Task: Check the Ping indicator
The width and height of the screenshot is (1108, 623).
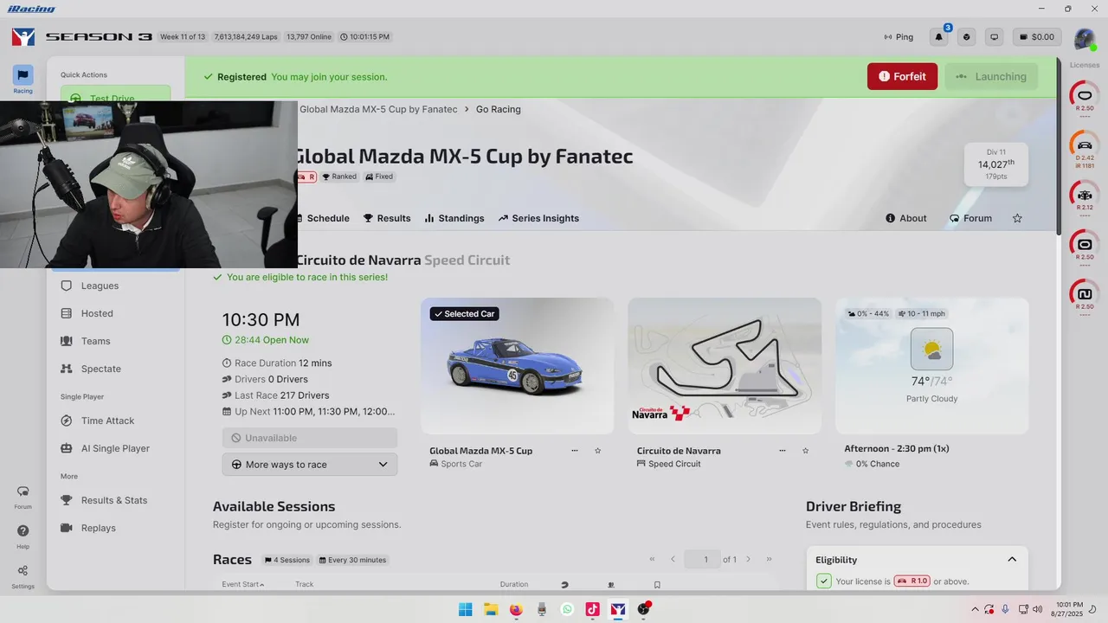Action: pyautogui.click(x=899, y=37)
